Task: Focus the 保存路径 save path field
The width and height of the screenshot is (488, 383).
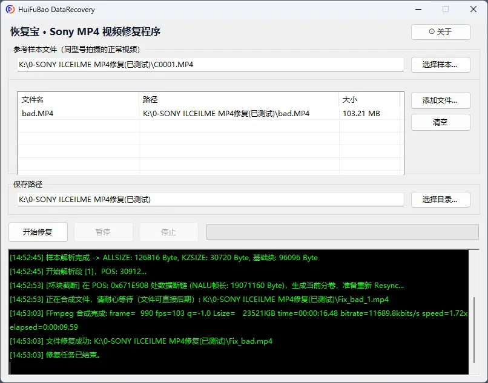Action: pyautogui.click(x=211, y=200)
